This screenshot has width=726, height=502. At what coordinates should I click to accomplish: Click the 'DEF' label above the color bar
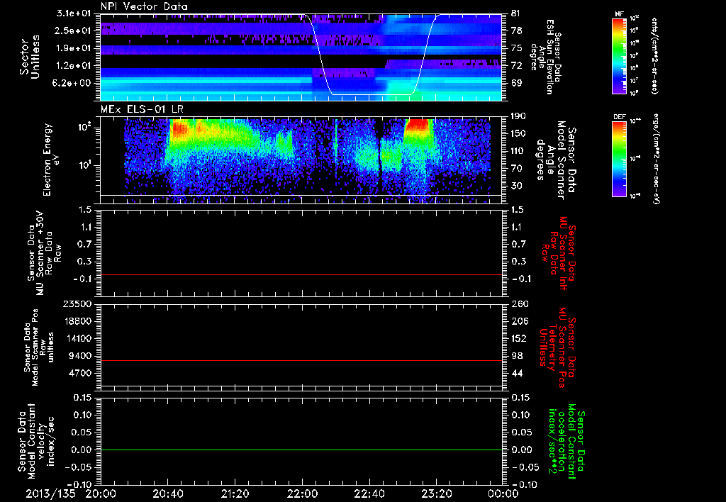click(x=619, y=117)
